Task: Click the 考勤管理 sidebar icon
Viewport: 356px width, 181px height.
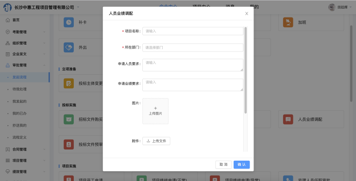Action: click(x=8, y=32)
